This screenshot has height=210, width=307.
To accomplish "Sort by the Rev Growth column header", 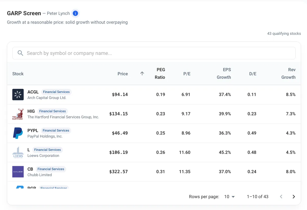I will tap(288, 73).
